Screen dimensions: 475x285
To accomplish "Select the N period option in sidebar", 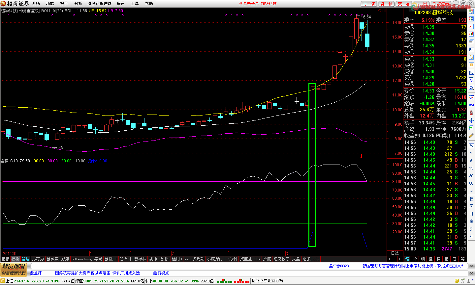I will pyautogui.click(x=471, y=191).
